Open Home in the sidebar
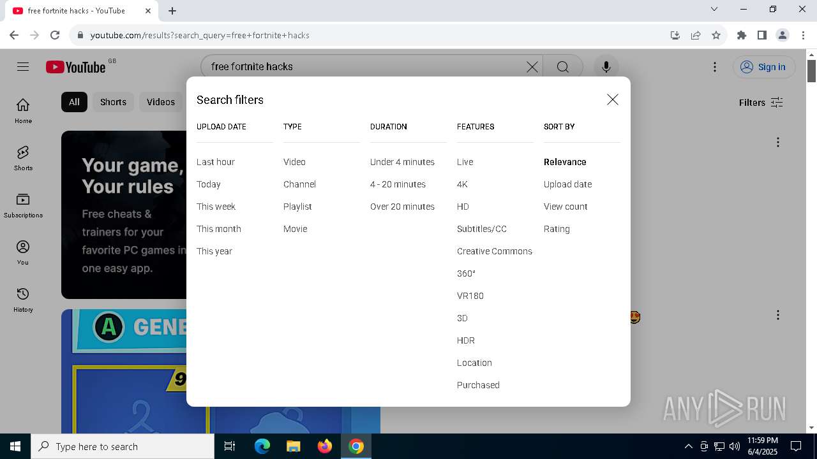The width and height of the screenshot is (817, 459). pos(23,111)
